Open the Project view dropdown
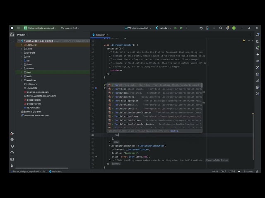Image resolution: width=265 pixels, height=198 pixels. [22, 35]
